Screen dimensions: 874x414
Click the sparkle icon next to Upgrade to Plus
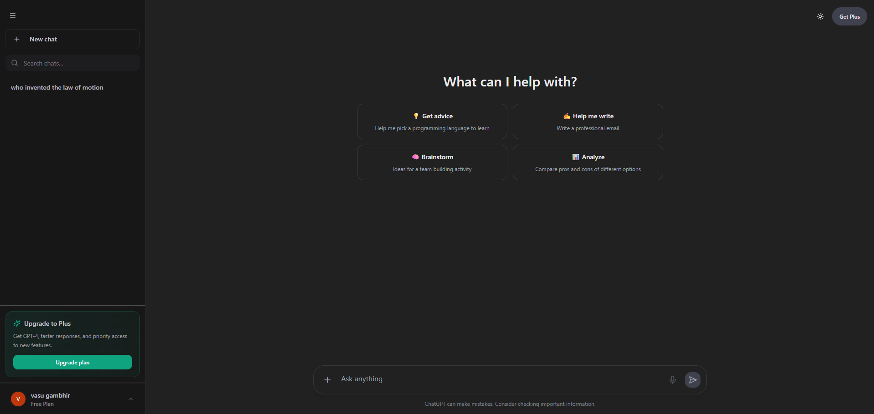[17, 323]
